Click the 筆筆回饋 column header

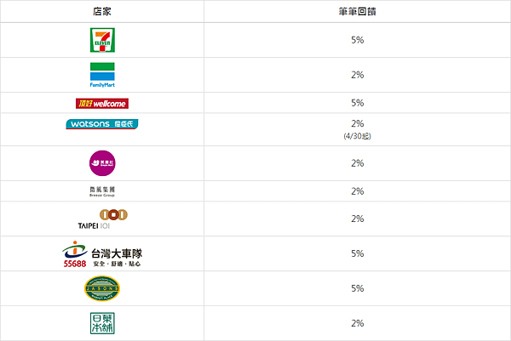(x=357, y=12)
